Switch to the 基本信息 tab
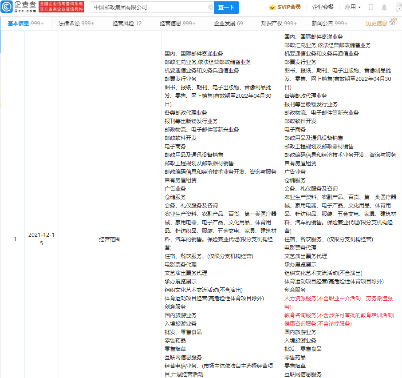The width and height of the screenshot is (402, 378). coord(26,24)
